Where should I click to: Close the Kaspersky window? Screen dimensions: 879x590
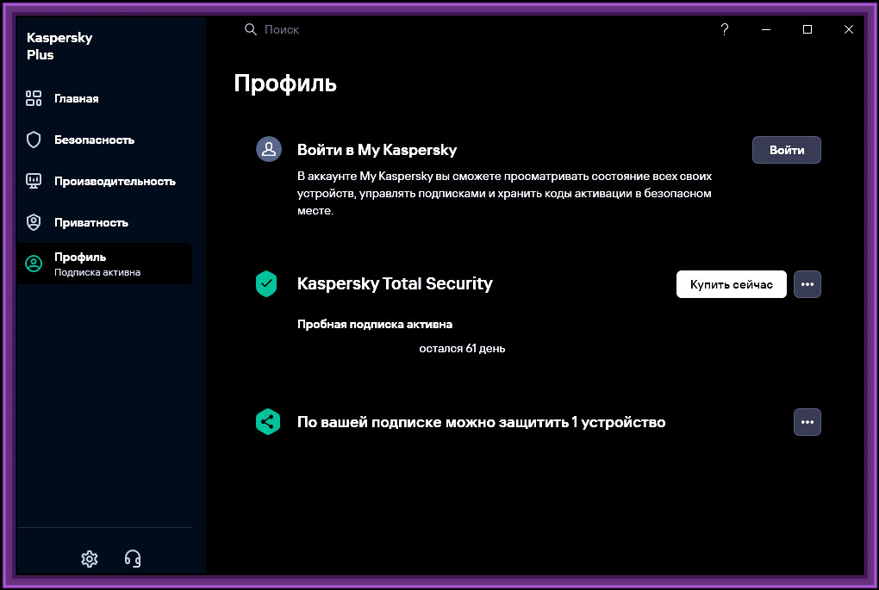tap(849, 29)
